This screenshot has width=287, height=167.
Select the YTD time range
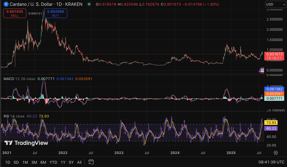coord(53,162)
